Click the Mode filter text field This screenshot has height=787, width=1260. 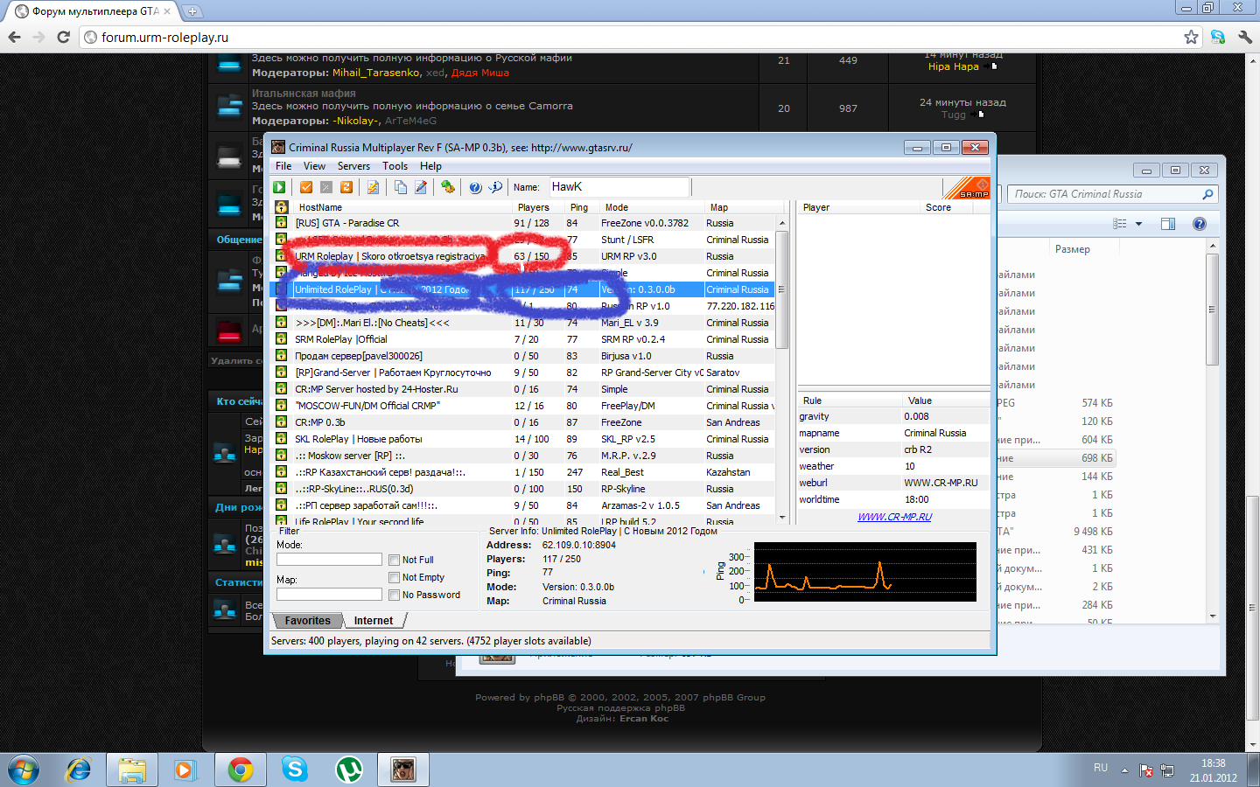click(x=329, y=560)
